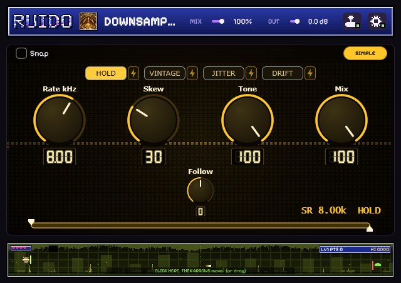
Task: Click the RUIDO logo
Action: (x=43, y=21)
